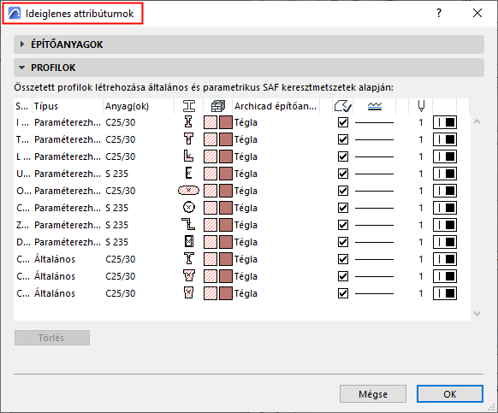Image resolution: width=498 pixels, height=413 pixels.
Task: Select the I-section profile icon in row I
Action: (x=188, y=122)
